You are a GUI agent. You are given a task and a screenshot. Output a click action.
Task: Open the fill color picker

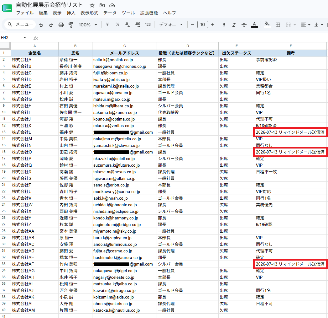coord(267,24)
